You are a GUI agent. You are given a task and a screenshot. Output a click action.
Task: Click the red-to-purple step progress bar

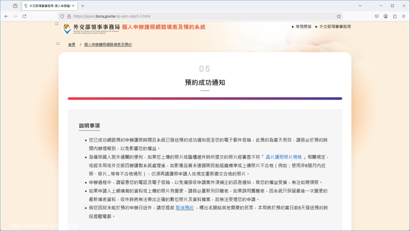[205, 99]
